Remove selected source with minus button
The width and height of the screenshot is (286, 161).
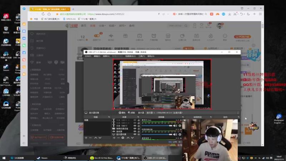coord(119,138)
